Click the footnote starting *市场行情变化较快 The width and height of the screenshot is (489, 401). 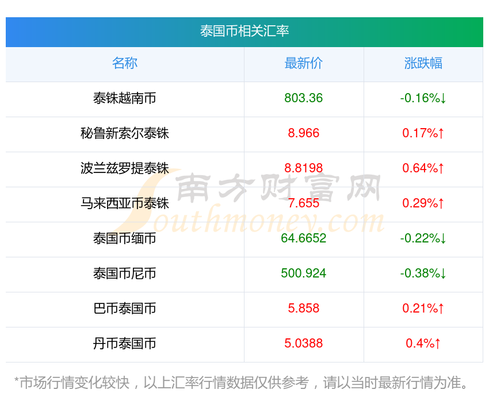[x=240, y=383]
